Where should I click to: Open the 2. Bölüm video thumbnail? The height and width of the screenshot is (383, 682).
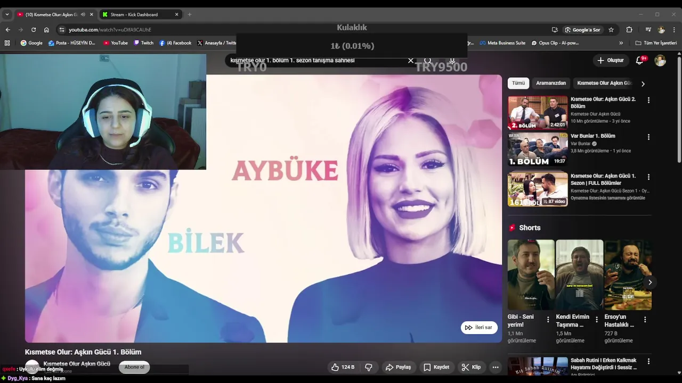pos(538,113)
